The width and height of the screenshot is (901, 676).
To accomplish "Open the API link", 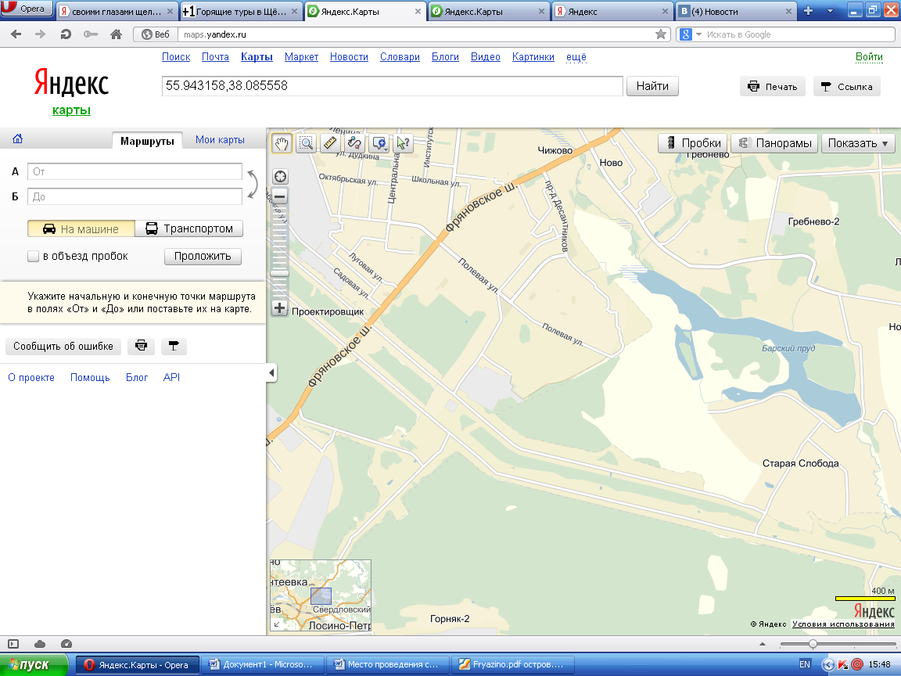I will (171, 378).
